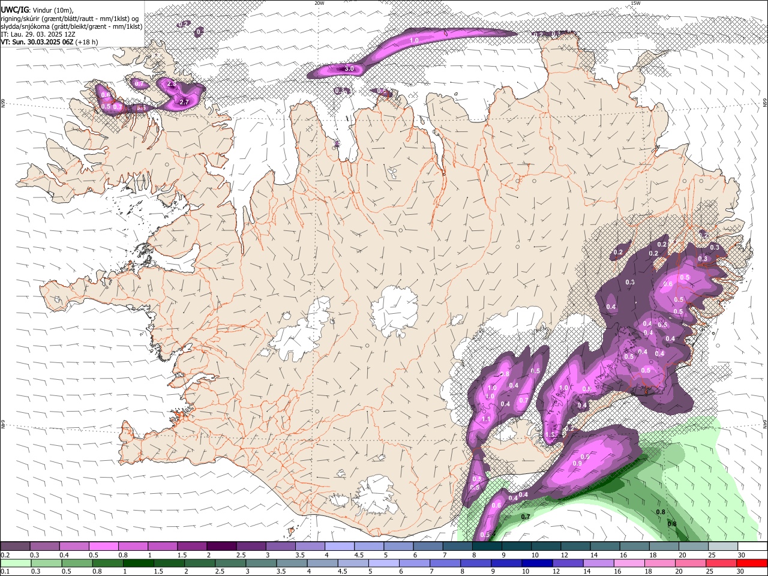The image size is (768, 576).
Task: Click the 'IT: Lau. 29. 03. 2025 12Z' line
Action: coord(38,34)
